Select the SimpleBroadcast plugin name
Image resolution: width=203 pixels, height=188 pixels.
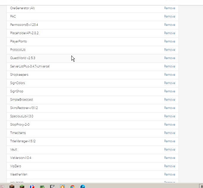pyautogui.click(x=22, y=99)
